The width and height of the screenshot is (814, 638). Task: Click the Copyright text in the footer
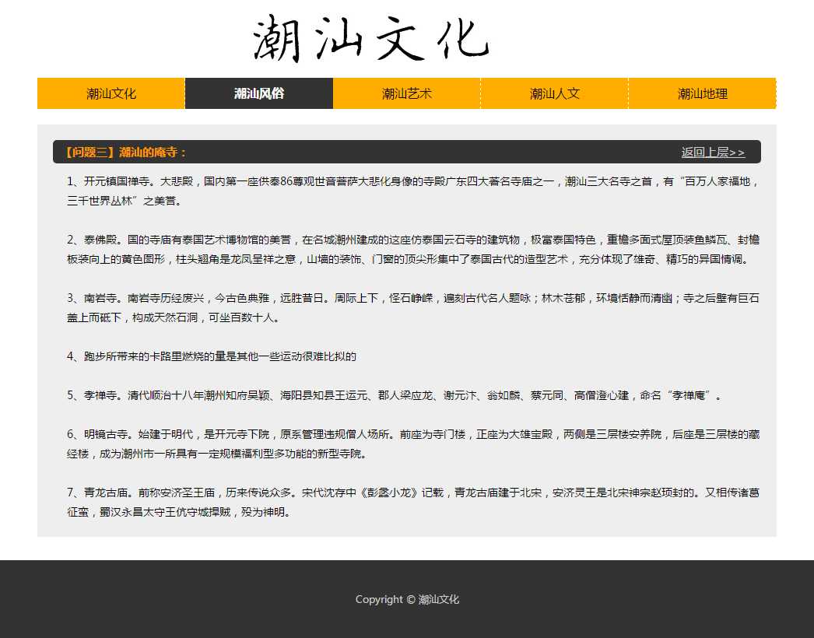click(x=384, y=600)
